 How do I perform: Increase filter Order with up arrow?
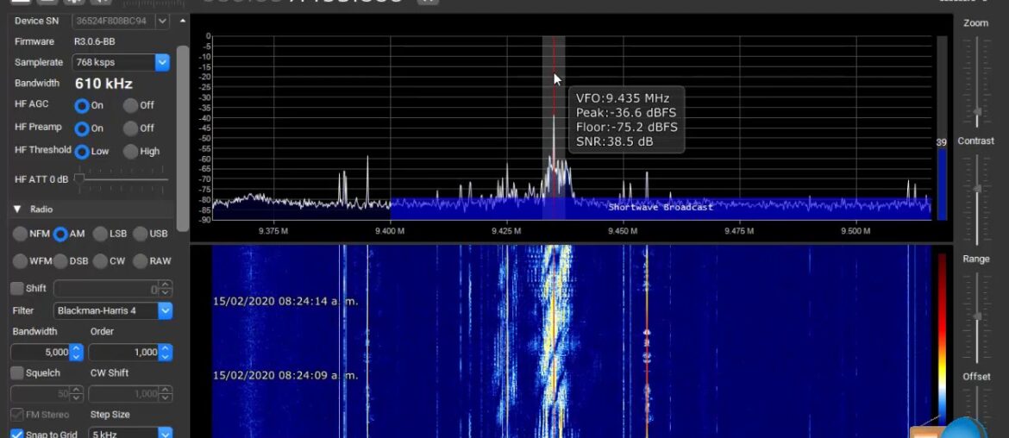coord(166,348)
